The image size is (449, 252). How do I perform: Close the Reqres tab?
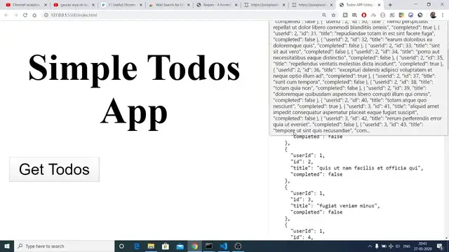(236, 5)
